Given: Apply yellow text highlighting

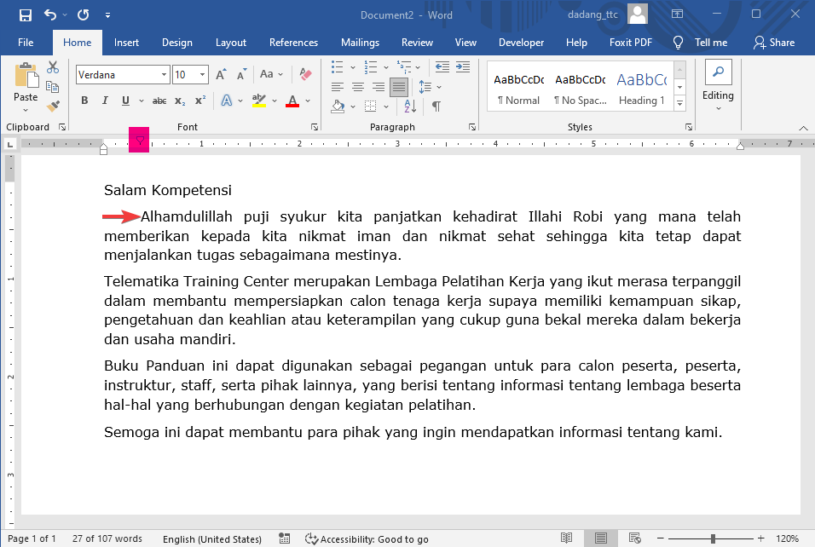Looking at the screenshot, I should tap(260, 101).
